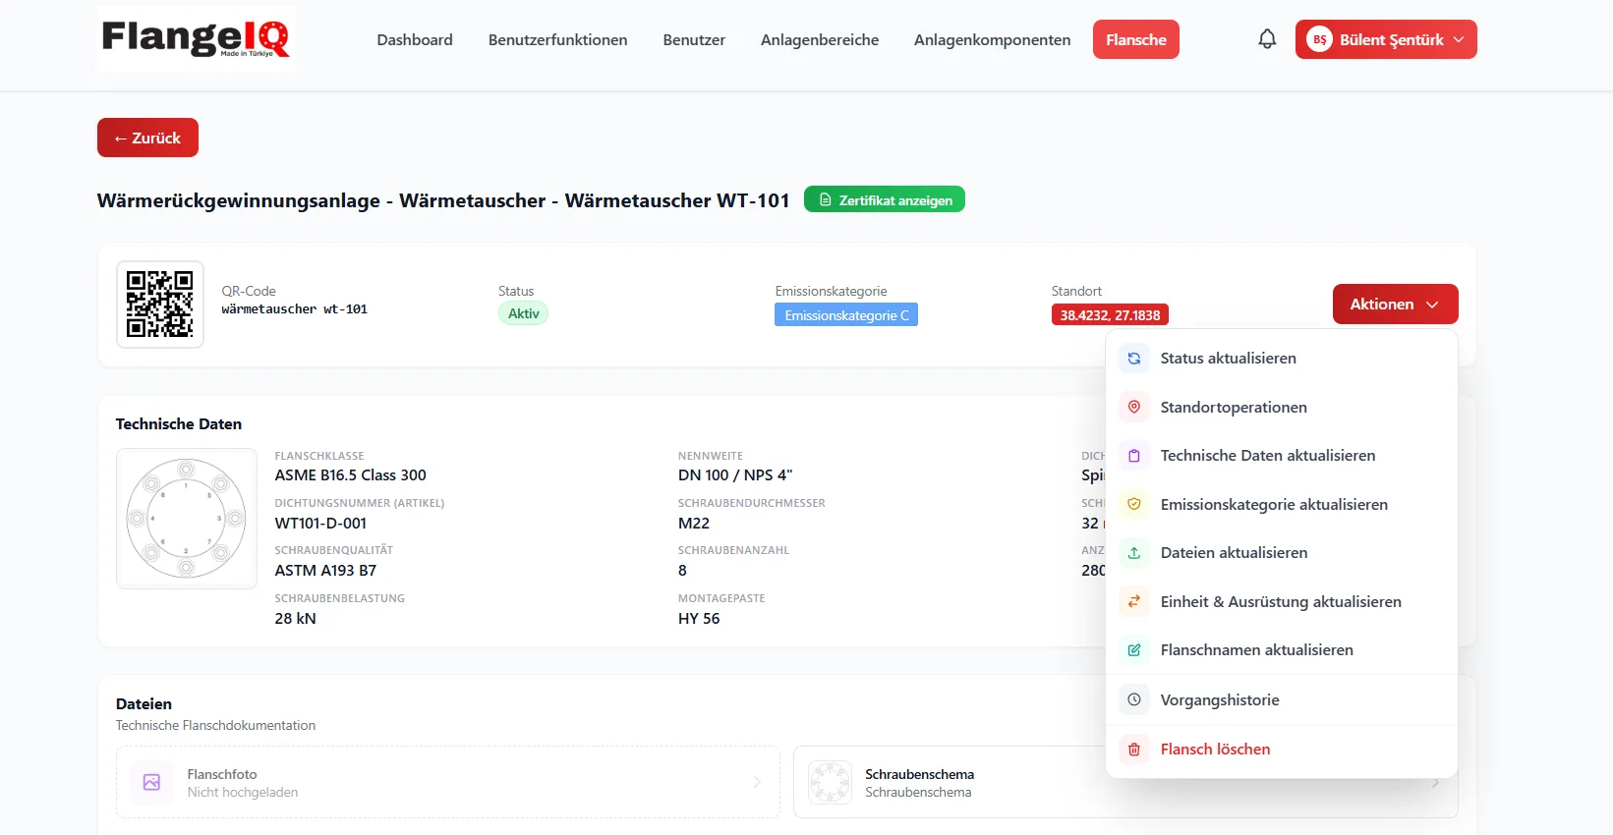Select the Flansche nav tab
The width and height of the screenshot is (1613, 835).
(x=1136, y=39)
